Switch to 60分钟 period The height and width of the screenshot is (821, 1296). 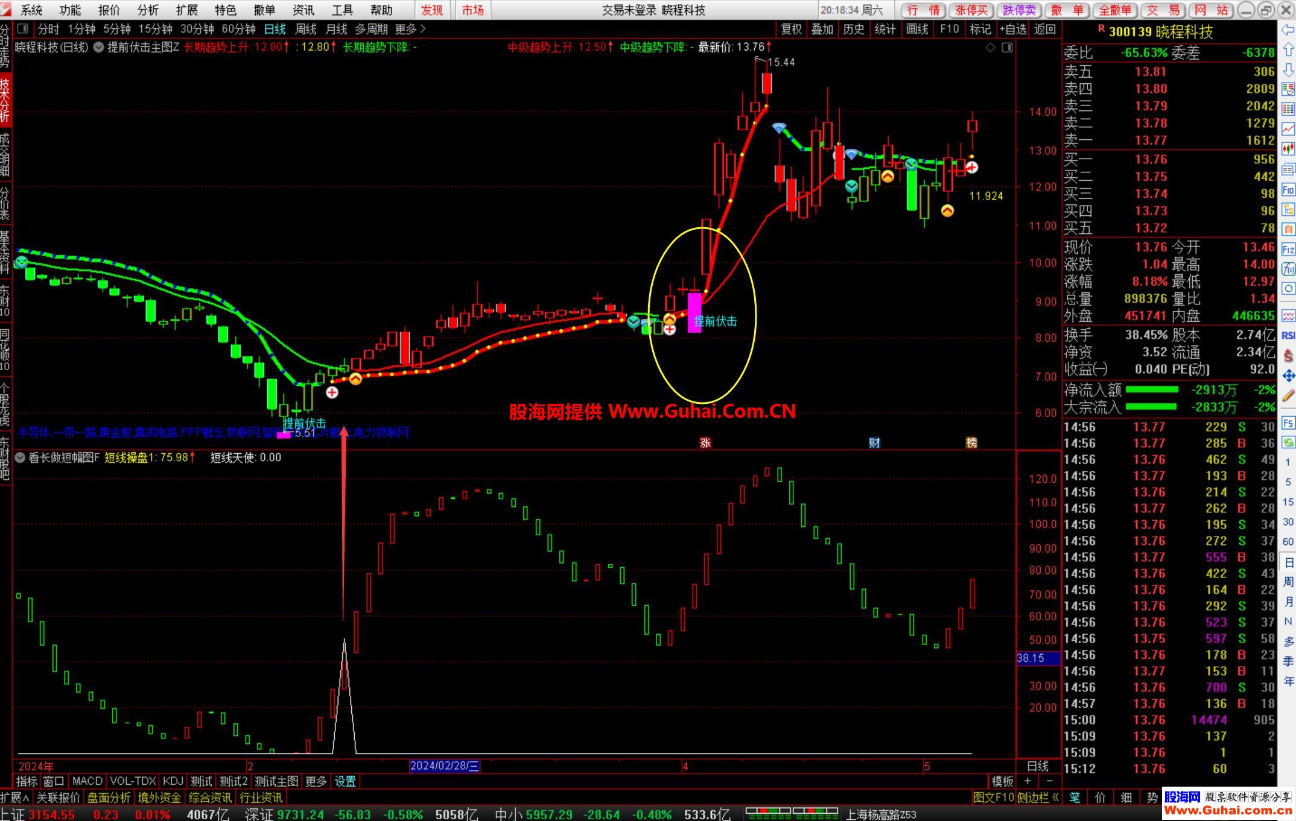[x=238, y=29]
